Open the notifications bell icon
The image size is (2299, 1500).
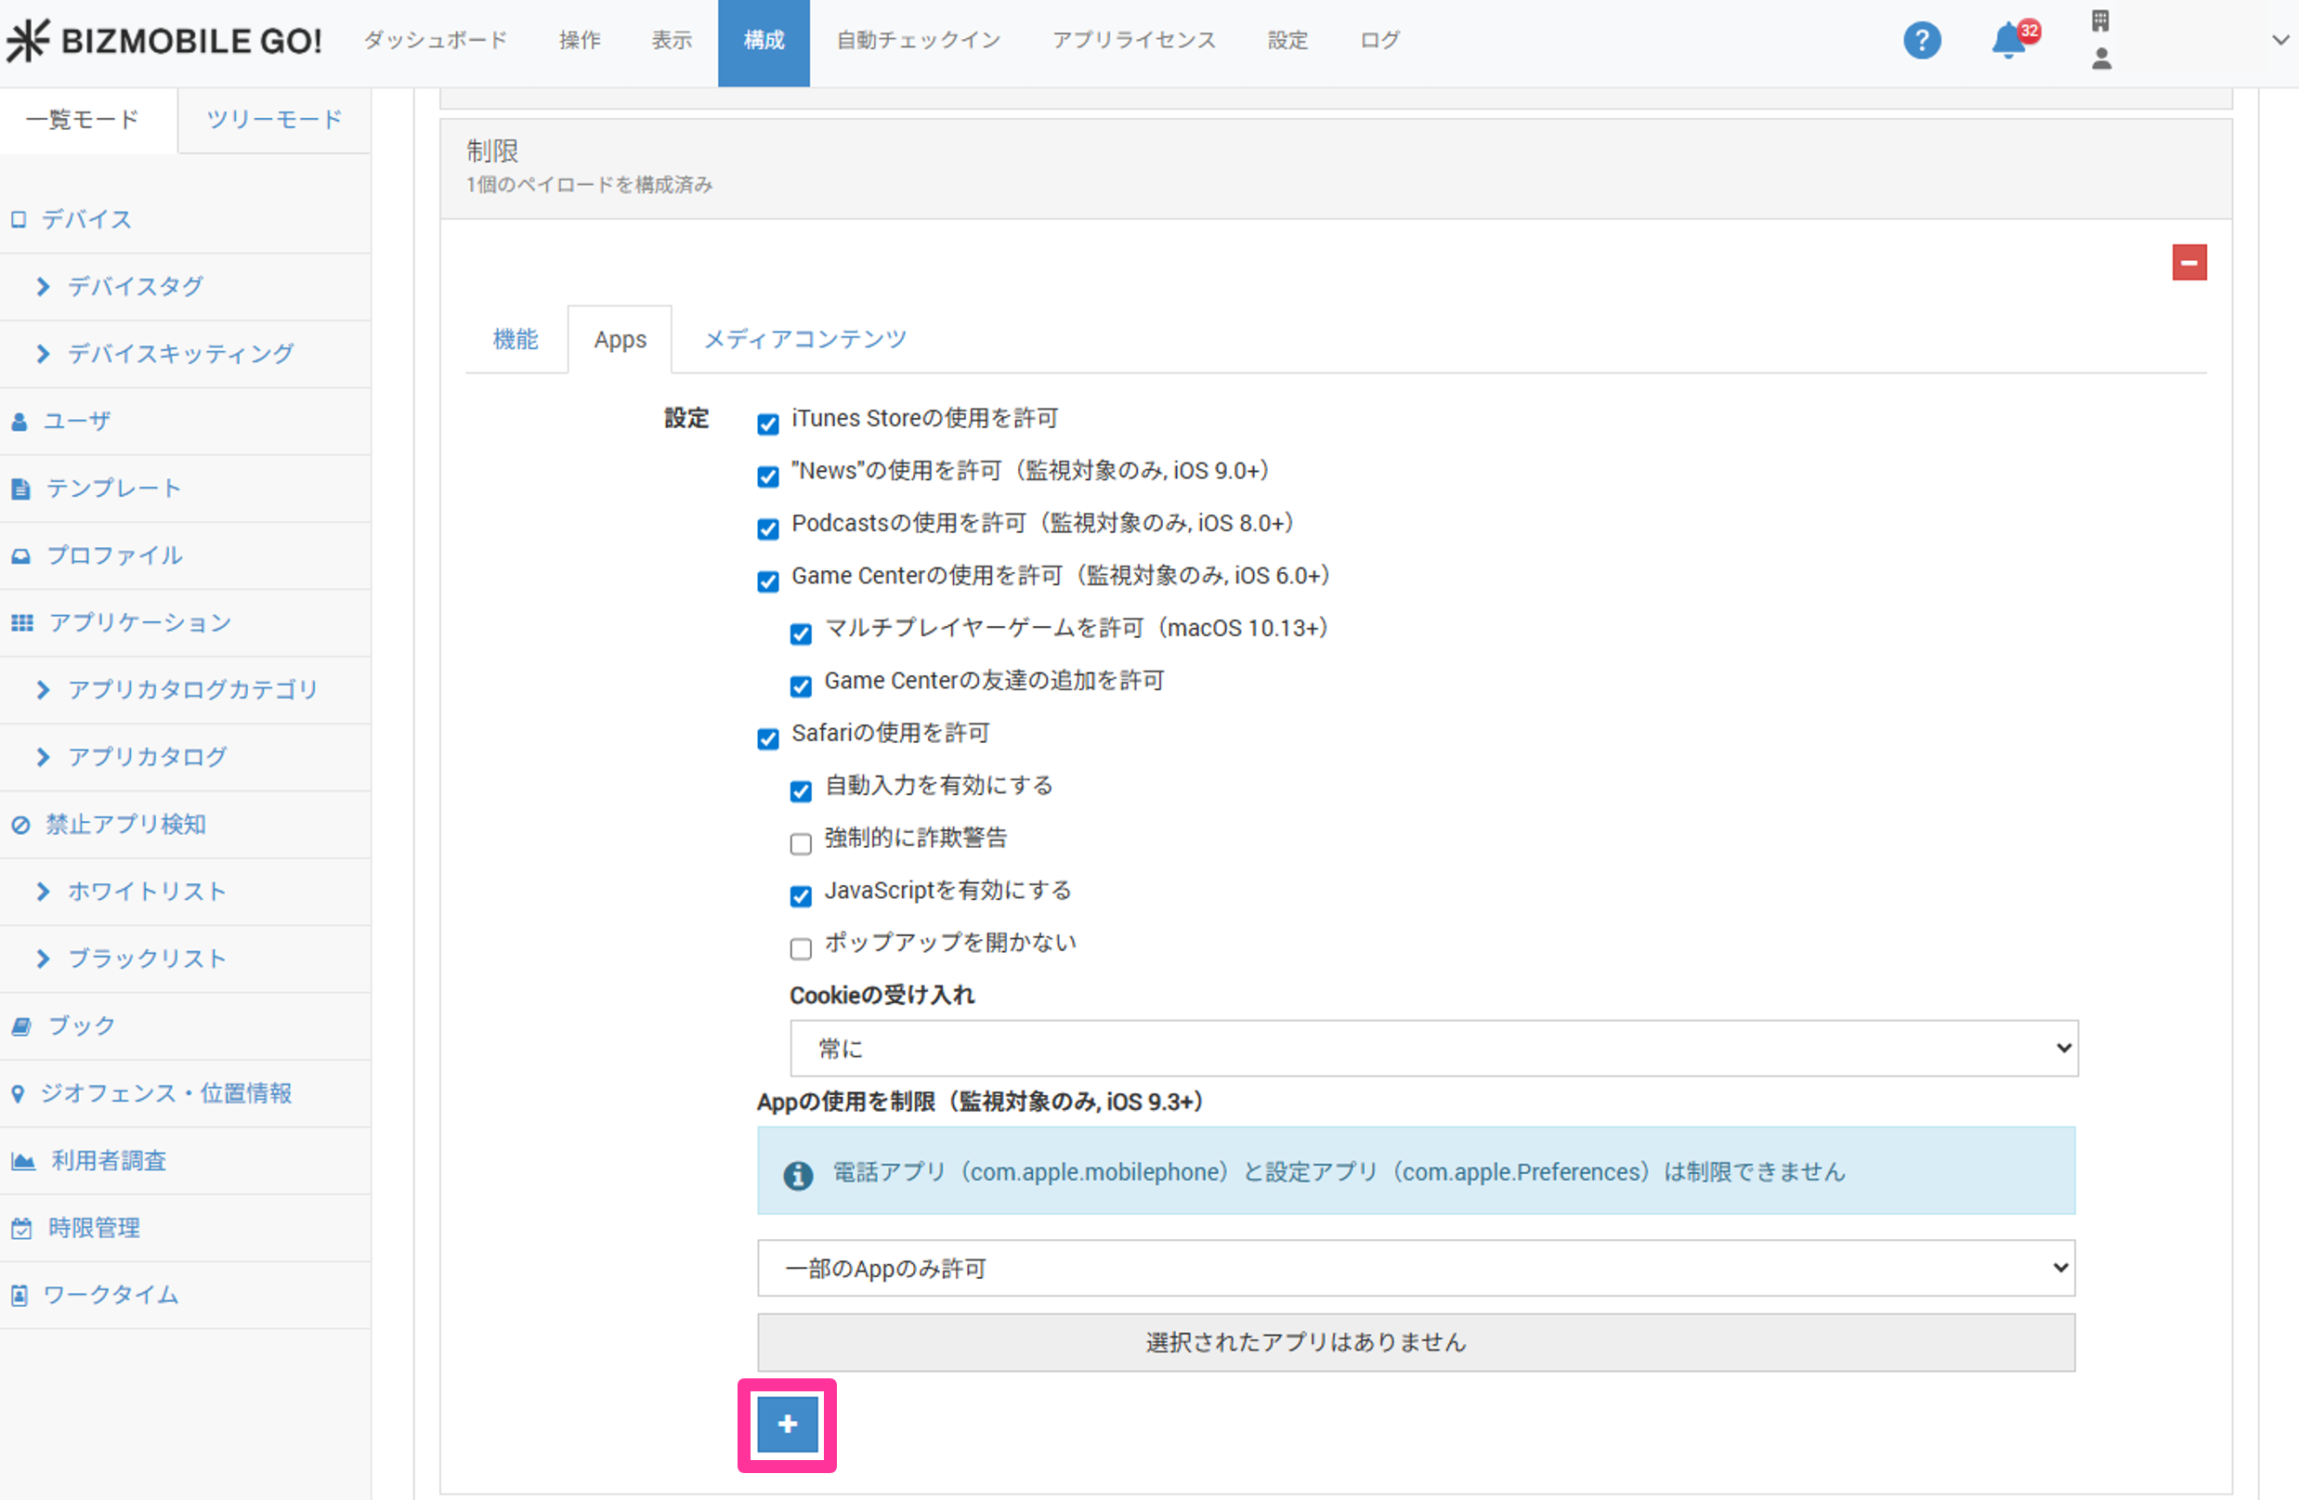[2009, 41]
